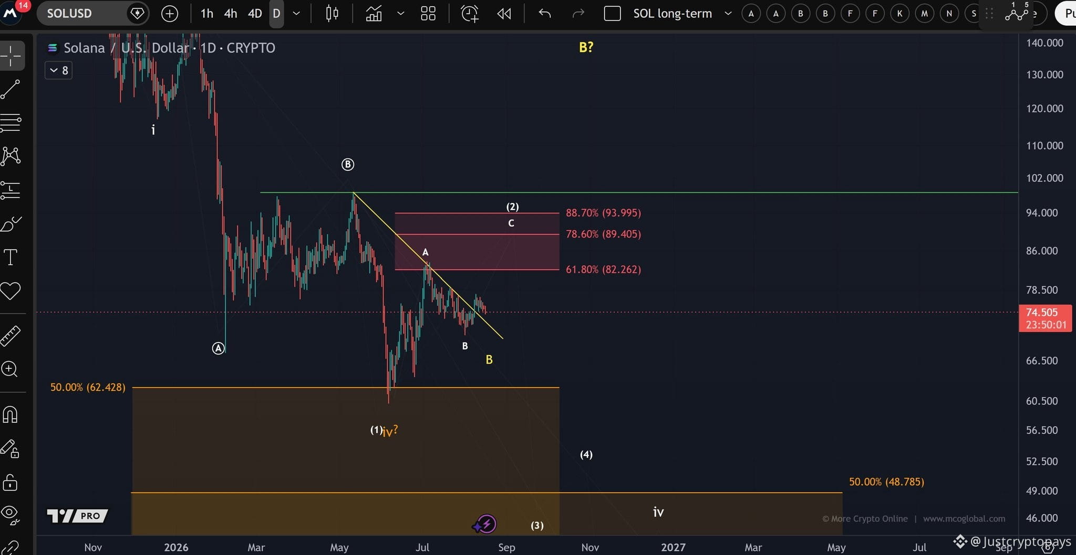Select the N quick-access circle
The image size is (1076, 555).
(x=949, y=14)
